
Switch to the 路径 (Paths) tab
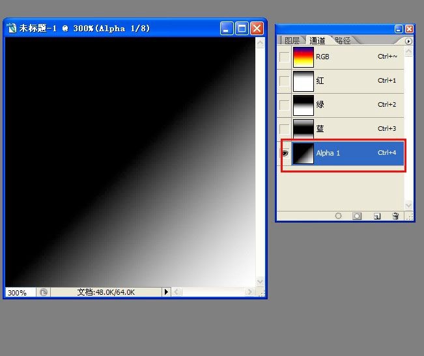coord(343,40)
